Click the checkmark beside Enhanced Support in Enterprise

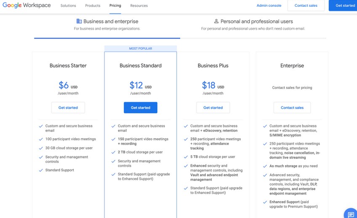(265, 202)
